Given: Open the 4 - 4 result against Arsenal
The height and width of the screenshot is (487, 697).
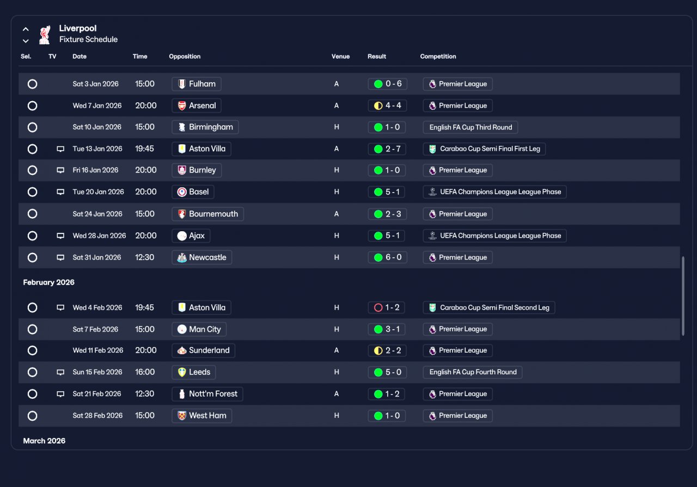Looking at the screenshot, I should 387,106.
